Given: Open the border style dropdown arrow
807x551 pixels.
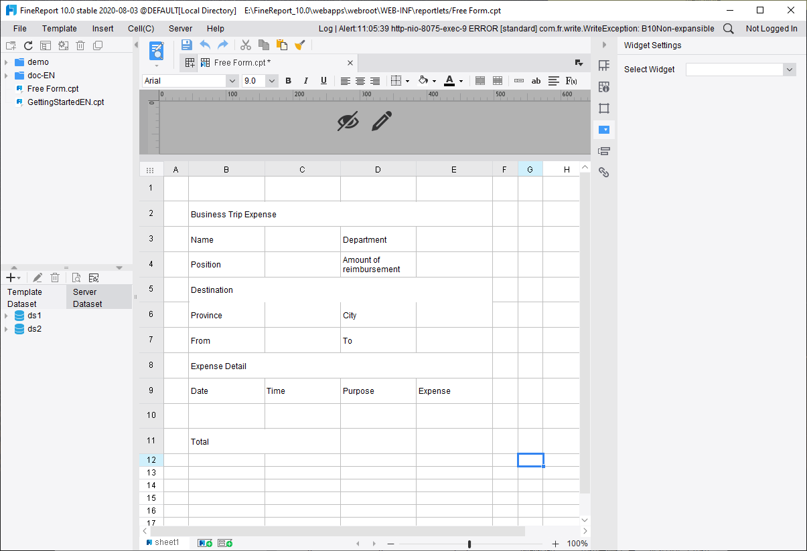Looking at the screenshot, I should point(408,82).
